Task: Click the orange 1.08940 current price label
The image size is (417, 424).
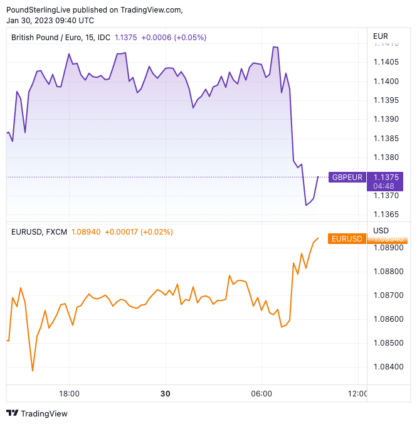Action: [386, 239]
